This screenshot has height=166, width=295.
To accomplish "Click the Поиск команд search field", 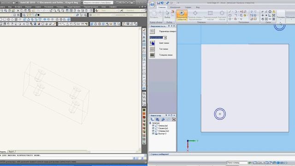I will tap(237, 163).
